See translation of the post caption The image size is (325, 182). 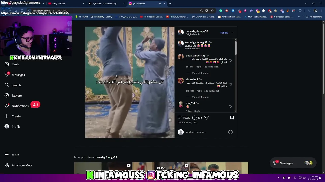pyautogui.click(x=192, y=49)
